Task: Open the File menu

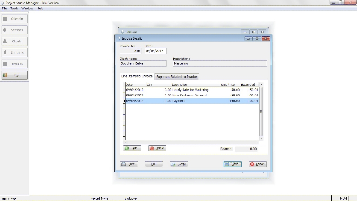Action: (4, 8)
